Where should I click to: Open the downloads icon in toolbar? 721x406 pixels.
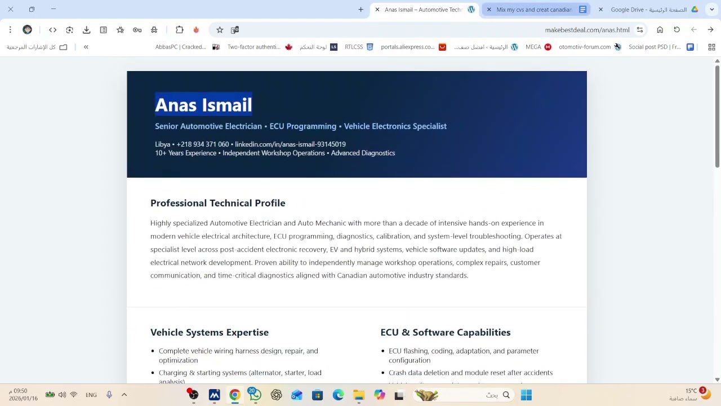point(86,30)
